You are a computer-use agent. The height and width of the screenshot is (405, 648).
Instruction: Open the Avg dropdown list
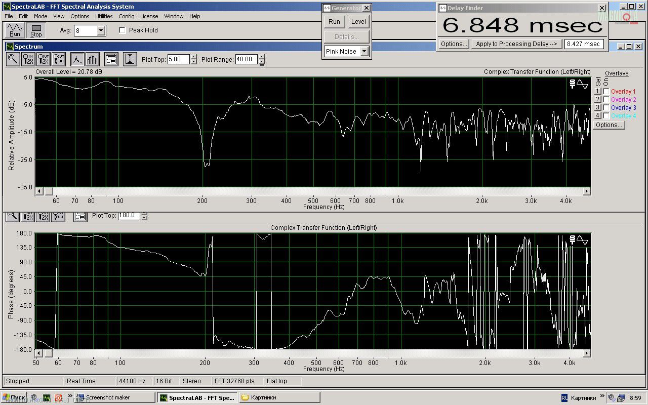pos(101,31)
